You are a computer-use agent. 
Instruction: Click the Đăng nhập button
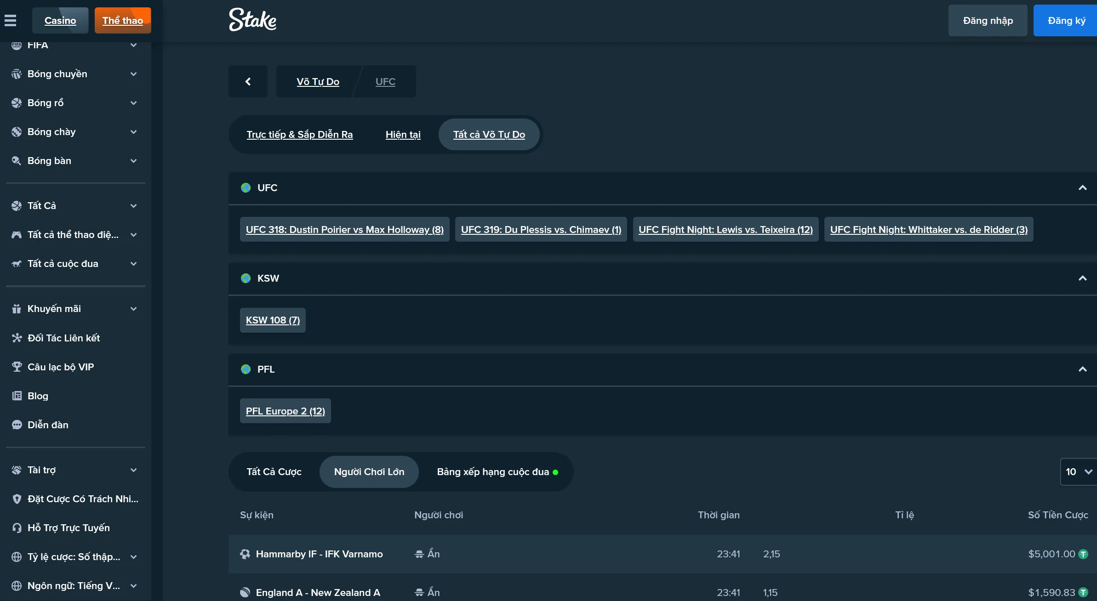[x=988, y=20]
